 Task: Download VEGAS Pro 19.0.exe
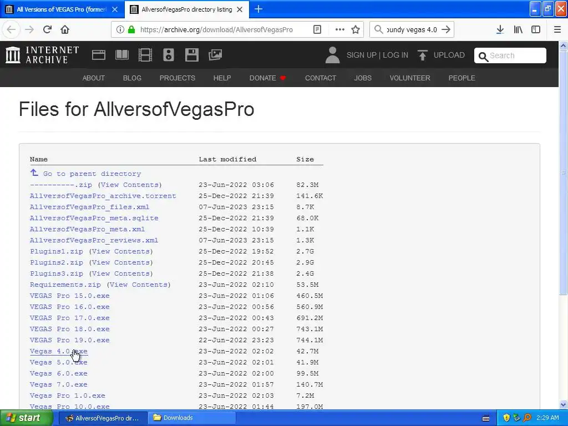[x=69, y=340]
